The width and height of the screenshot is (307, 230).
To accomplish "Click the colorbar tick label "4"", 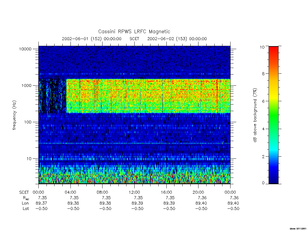I will point(263,129).
